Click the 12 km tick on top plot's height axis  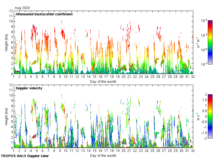[11, 11]
